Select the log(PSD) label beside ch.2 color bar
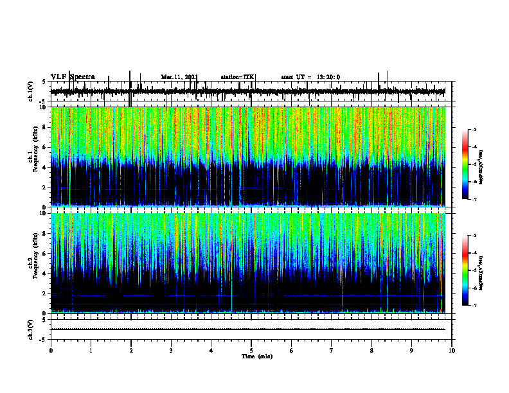The height and width of the screenshot is (393, 509). pyautogui.click(x=481, y=274)
